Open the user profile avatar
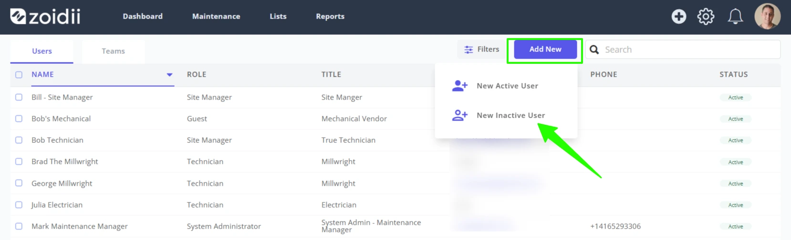The width and height of the screenshot is (791, 240). [767, 16]
